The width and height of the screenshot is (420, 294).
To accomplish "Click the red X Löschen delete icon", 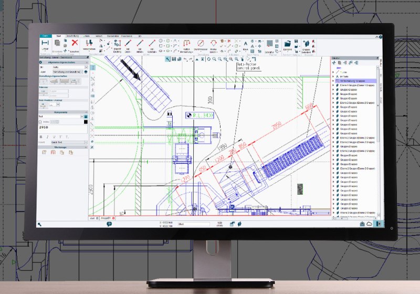I will tap(75, 44).
